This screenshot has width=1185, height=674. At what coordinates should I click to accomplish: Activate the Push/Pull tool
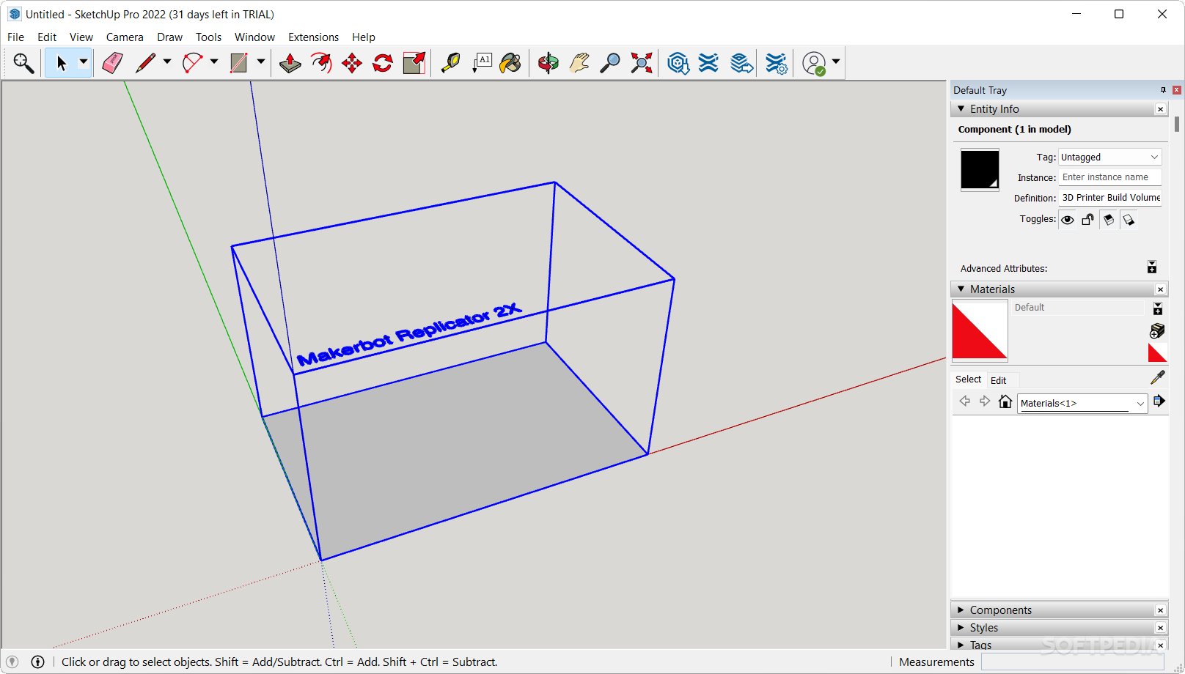click(290, 64)
